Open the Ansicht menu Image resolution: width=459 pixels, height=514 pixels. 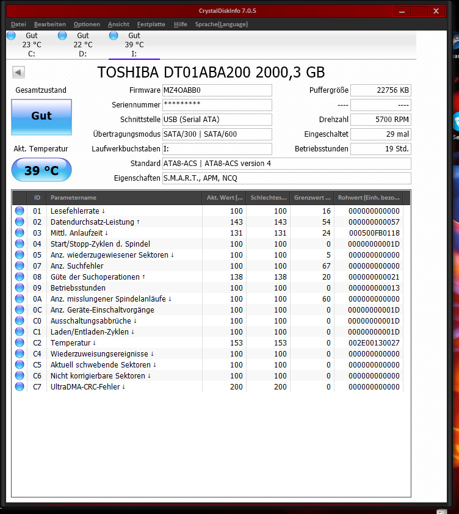click(x=118, y=24)
